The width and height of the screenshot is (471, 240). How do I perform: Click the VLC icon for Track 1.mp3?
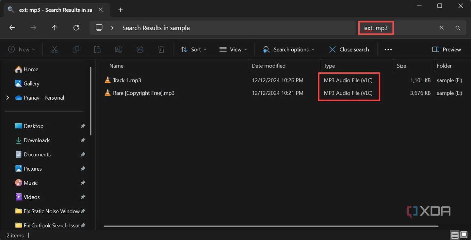pos(107,80)
